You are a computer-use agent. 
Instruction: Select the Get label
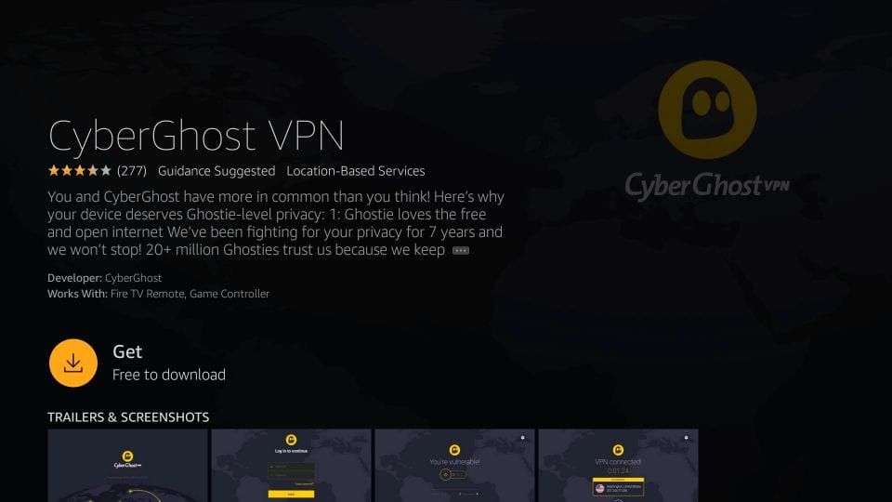[127, 351]
